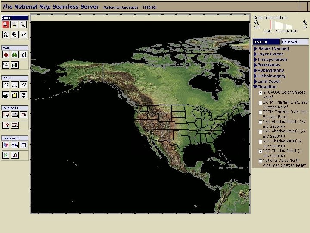The width and height of the screenshot is (310, 233).
Task: Click the Query section header
Action: (15, 48)
